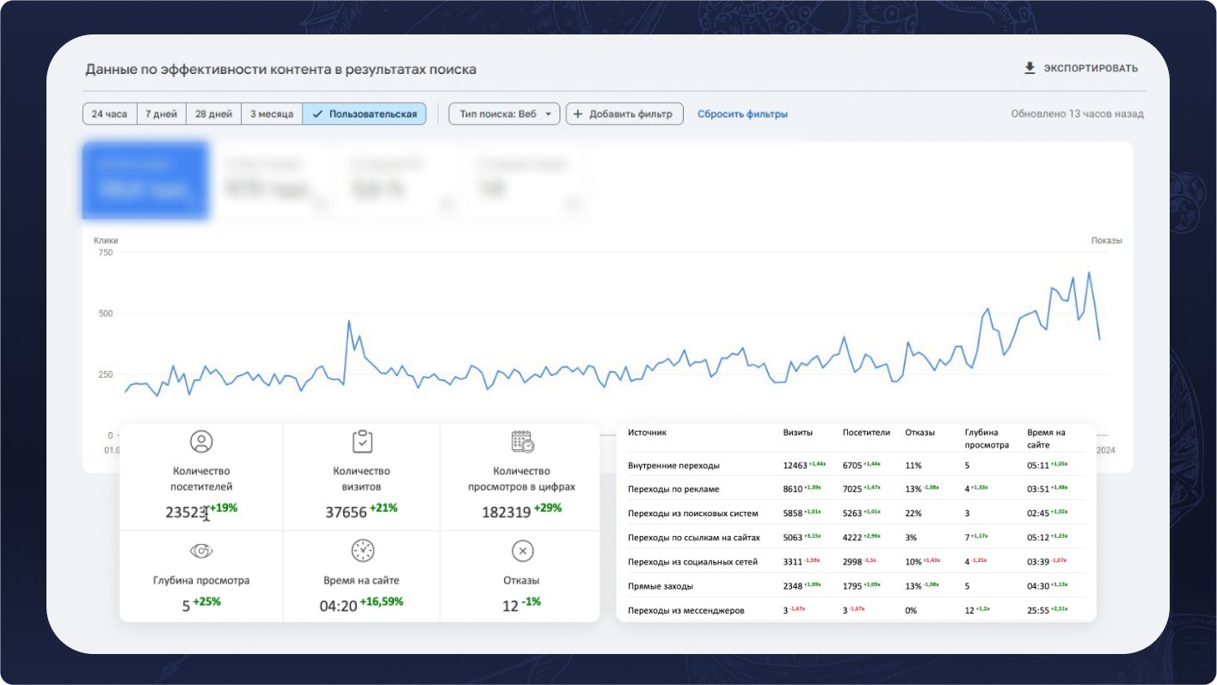Select the 28 дней period
Image resolution: width=1217 pixels, height=685 pixels.
click(213, 114)
